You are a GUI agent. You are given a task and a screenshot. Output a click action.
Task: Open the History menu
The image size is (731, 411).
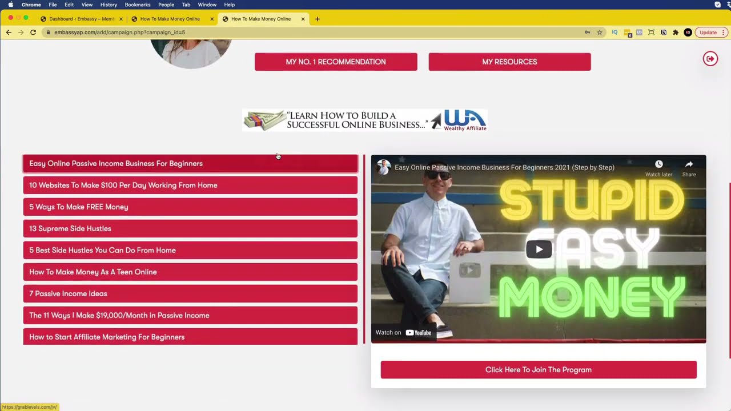click(x=109, y=5)
